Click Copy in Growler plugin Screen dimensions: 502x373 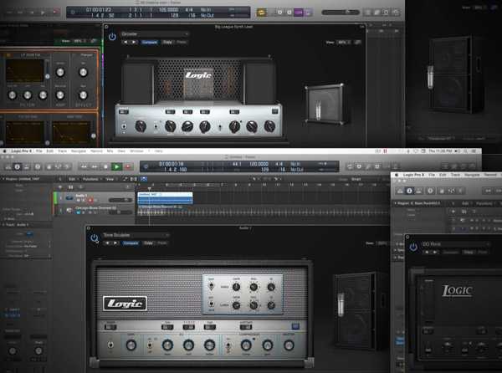(x=167, y=42)
